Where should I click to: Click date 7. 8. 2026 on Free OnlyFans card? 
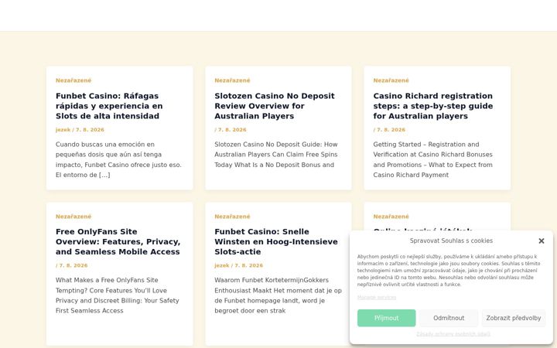click(x=73, y=265)
